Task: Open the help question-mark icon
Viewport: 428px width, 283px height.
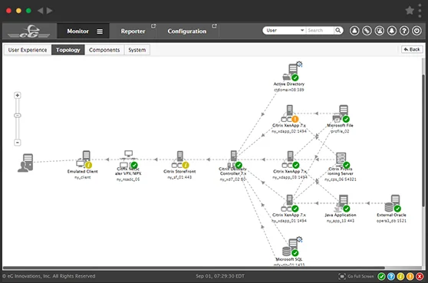Action: pos(404,31)
